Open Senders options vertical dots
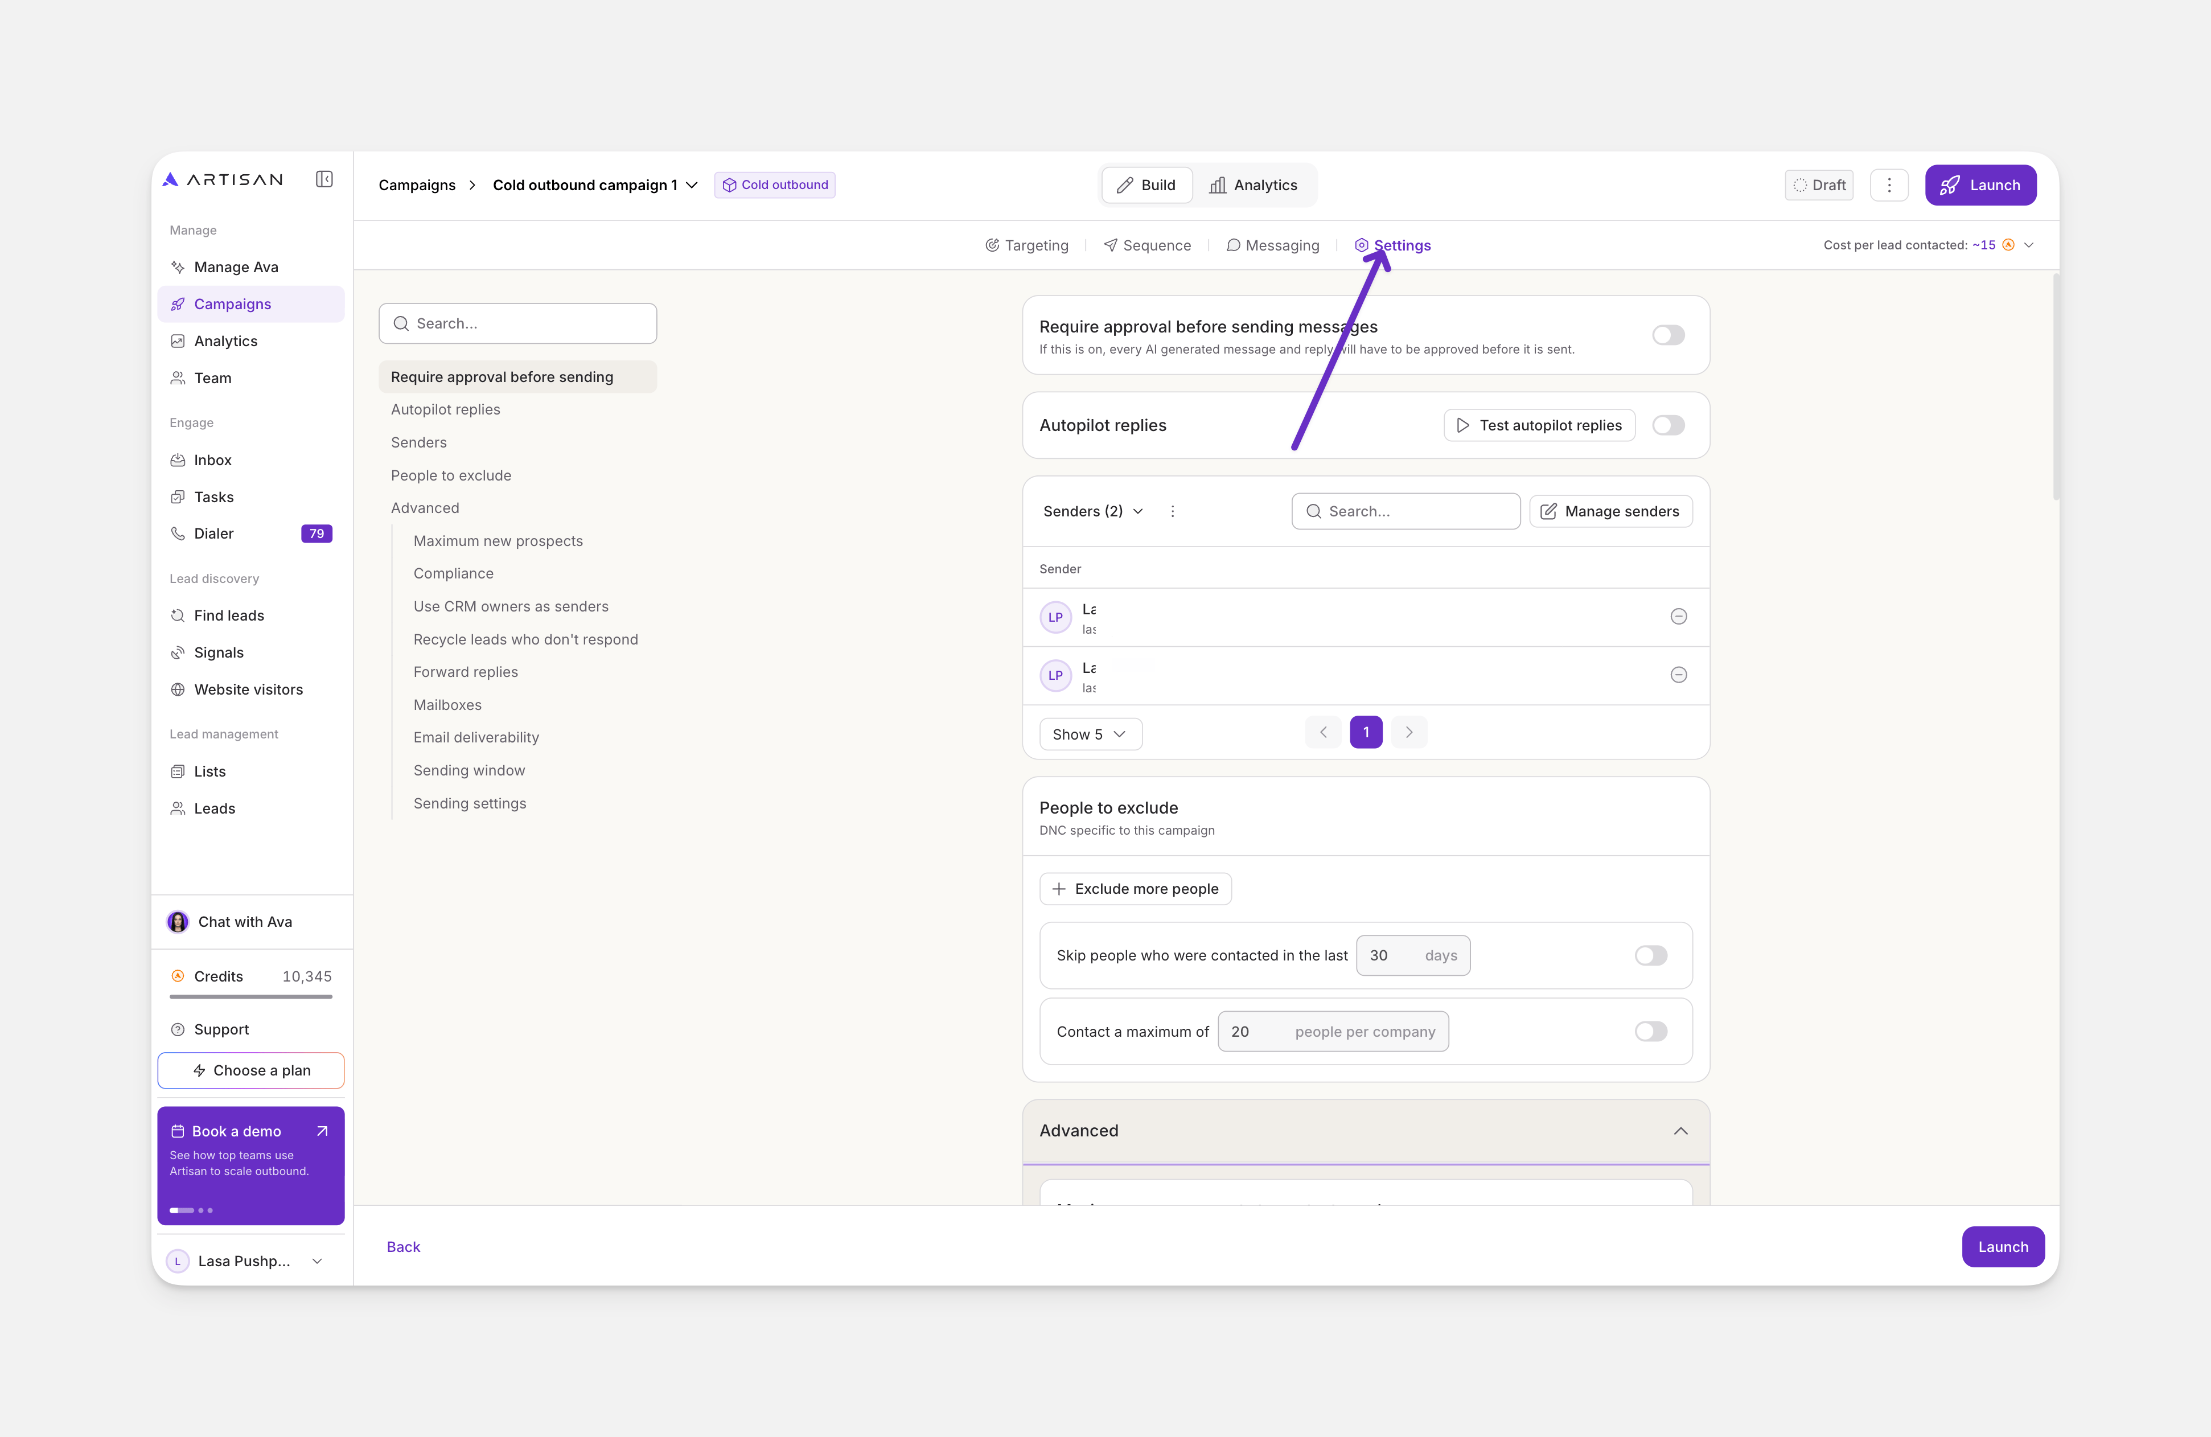 pos(1172,511)
